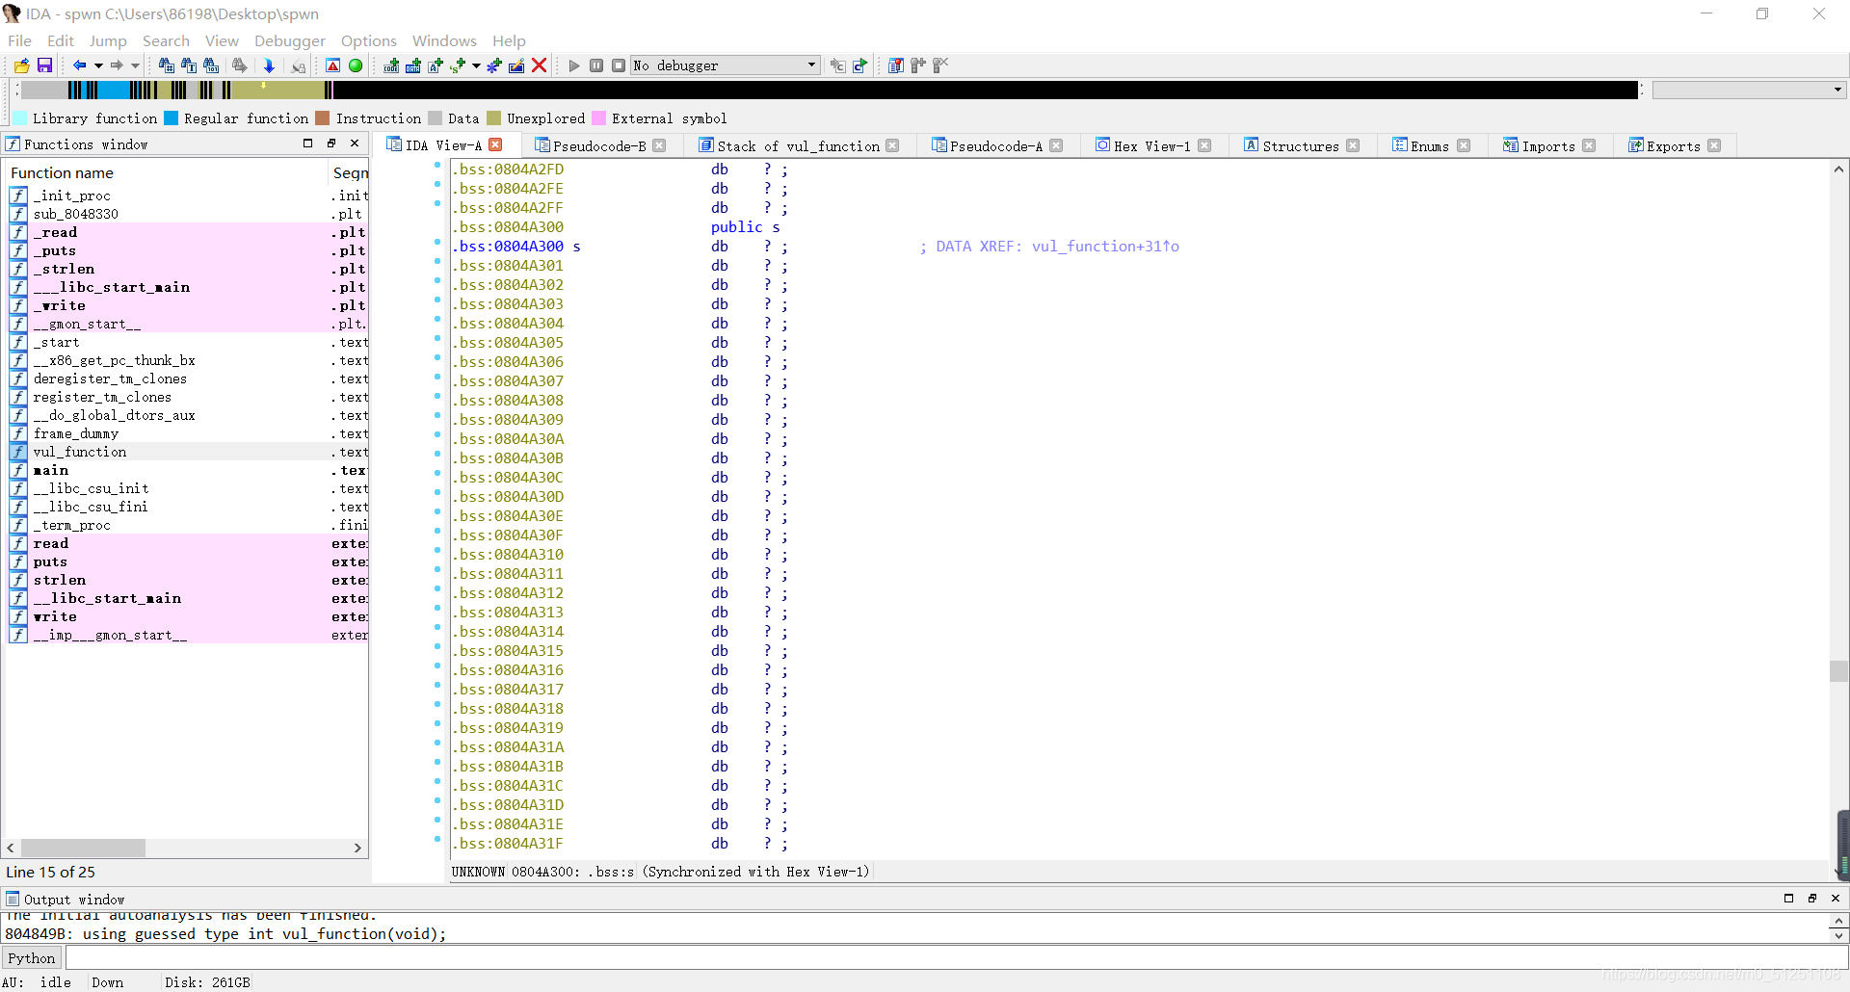Open the Search menu
1850x992 pixels.
pyautogui.click(x=166, y=40)
